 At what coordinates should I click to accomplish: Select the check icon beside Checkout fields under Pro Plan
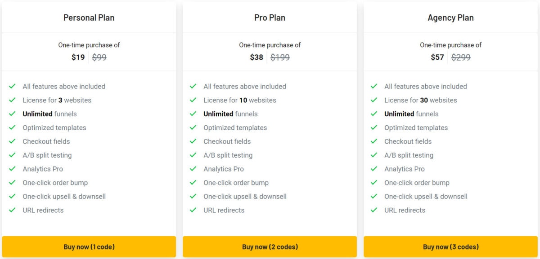193,141
